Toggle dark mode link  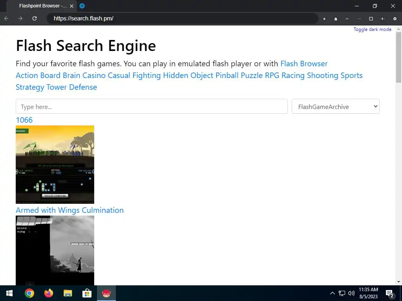point(372,29)
